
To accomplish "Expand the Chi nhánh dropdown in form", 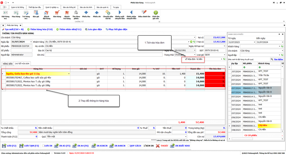I will point(195,38).
